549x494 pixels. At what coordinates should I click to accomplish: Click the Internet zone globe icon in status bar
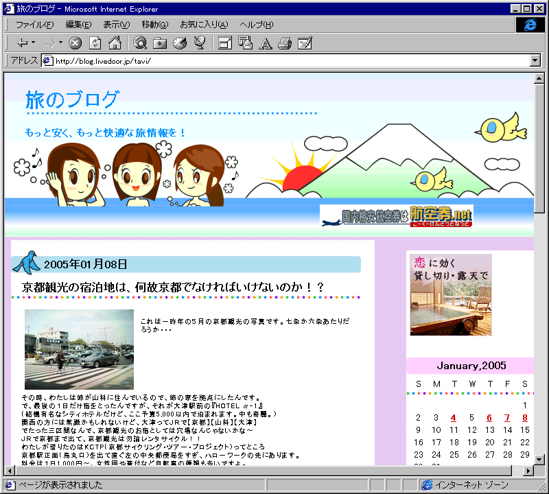click(427, 485)
